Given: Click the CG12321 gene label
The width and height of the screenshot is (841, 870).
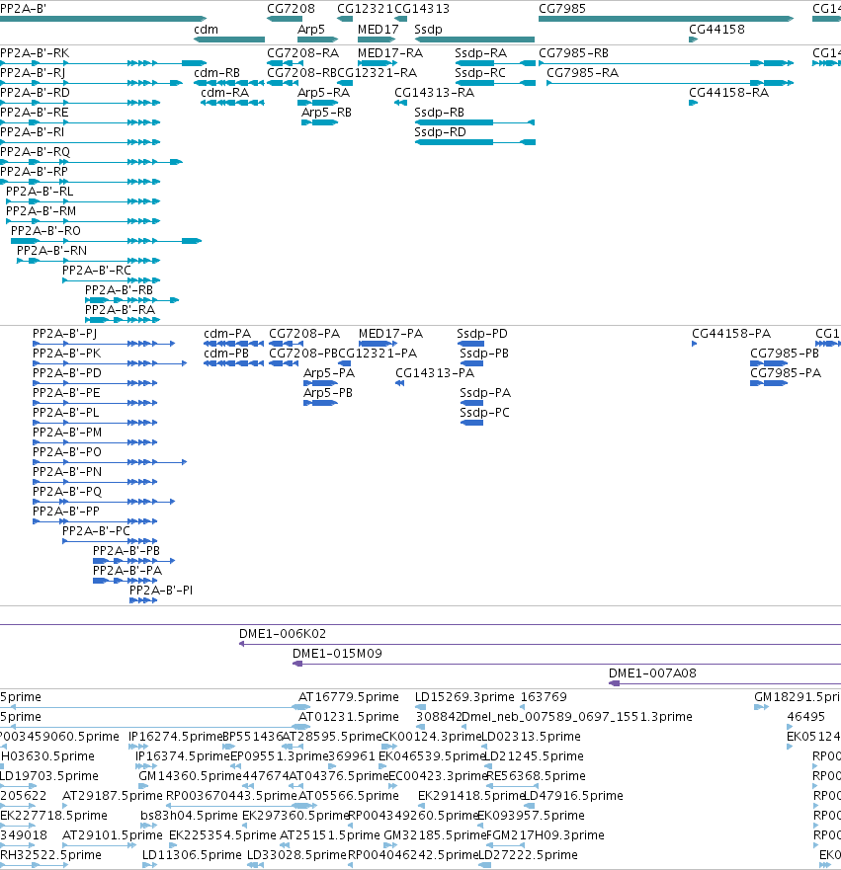Looking at the screenshot, I should pos(366,9).
